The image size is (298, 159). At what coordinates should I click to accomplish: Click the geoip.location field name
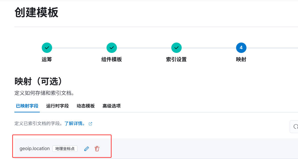pos(35,149)
